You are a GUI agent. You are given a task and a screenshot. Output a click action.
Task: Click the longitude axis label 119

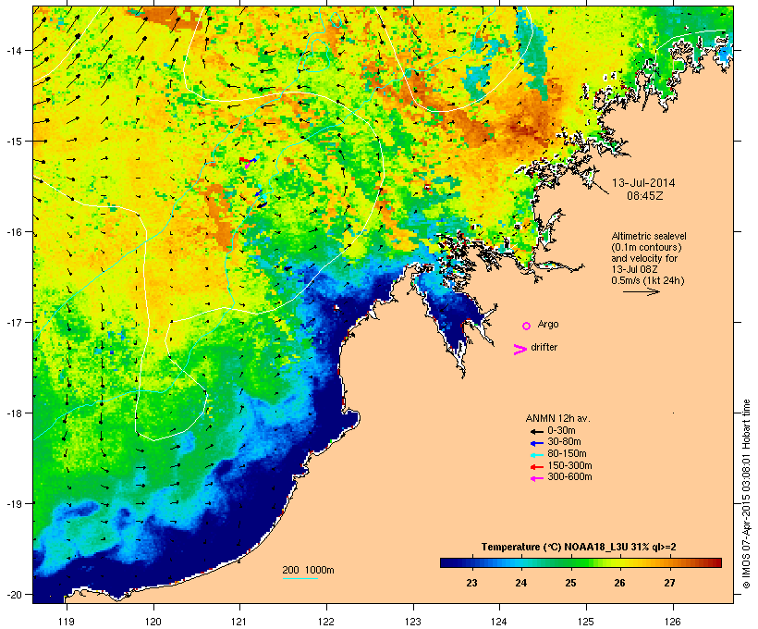coord(67,622)
